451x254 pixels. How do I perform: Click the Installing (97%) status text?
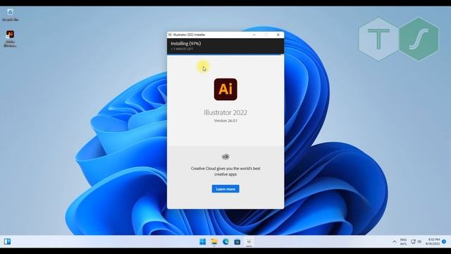pyautogui.click(x=186, y=44)
